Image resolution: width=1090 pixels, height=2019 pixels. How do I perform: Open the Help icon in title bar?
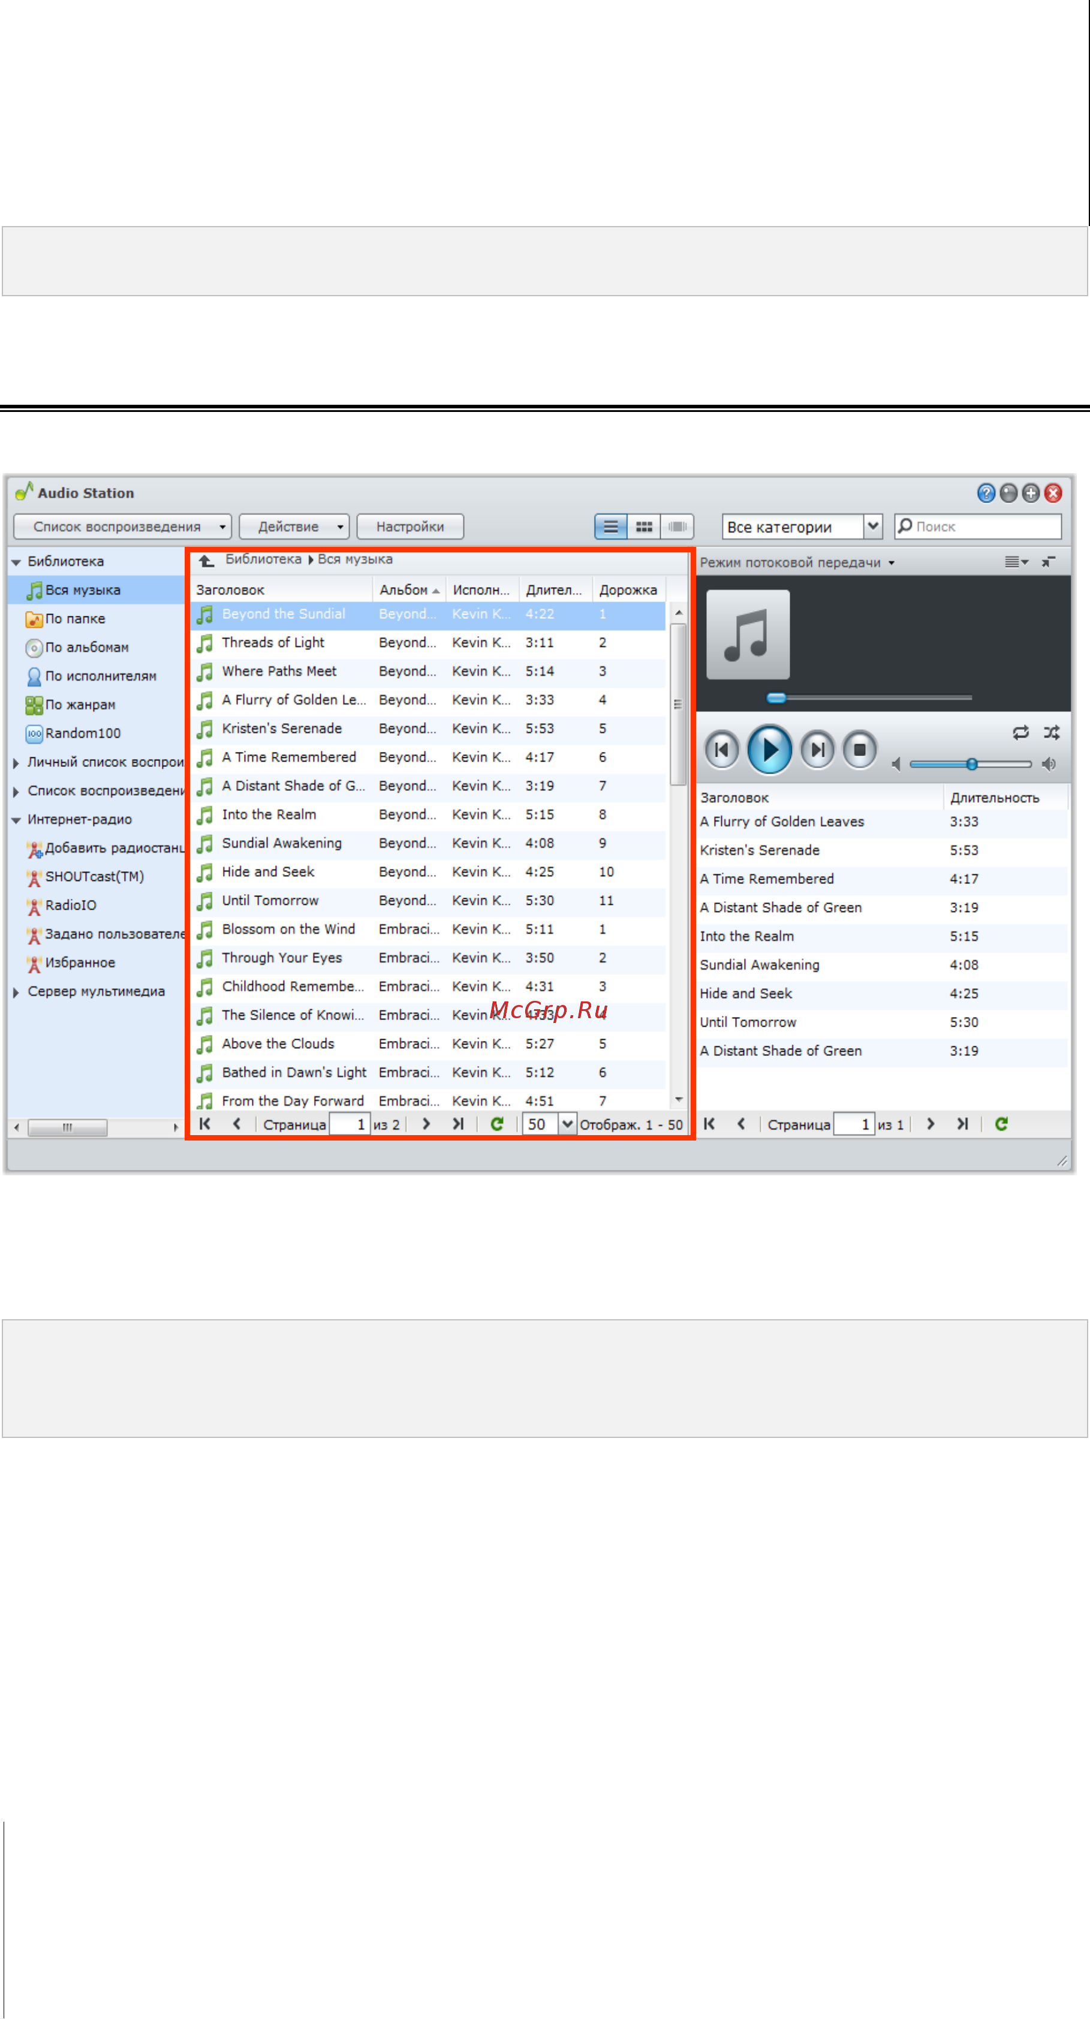(986, 493)
